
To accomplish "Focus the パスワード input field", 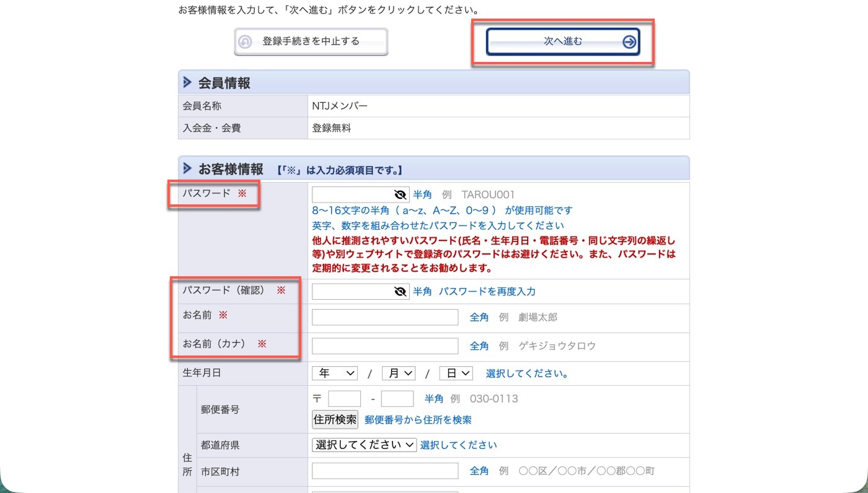I will (x=360, y=194).
